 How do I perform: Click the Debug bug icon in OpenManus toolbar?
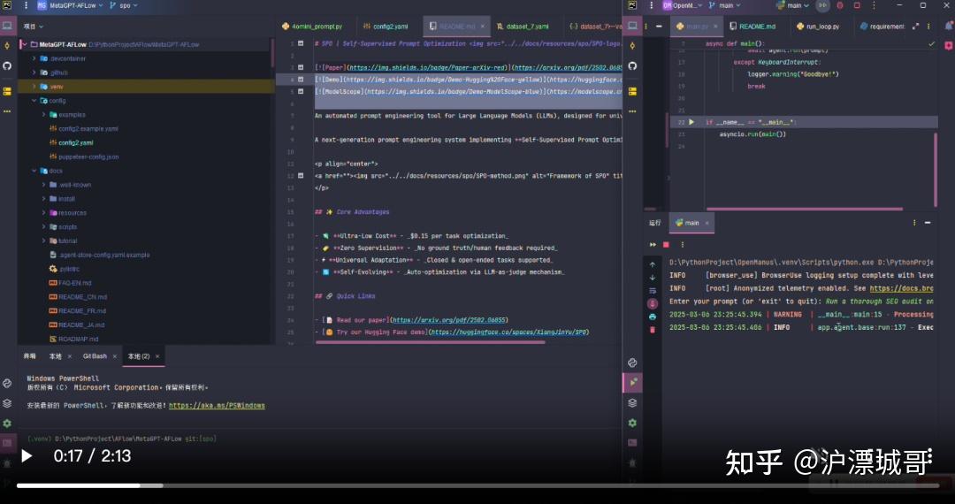[840, 5]
